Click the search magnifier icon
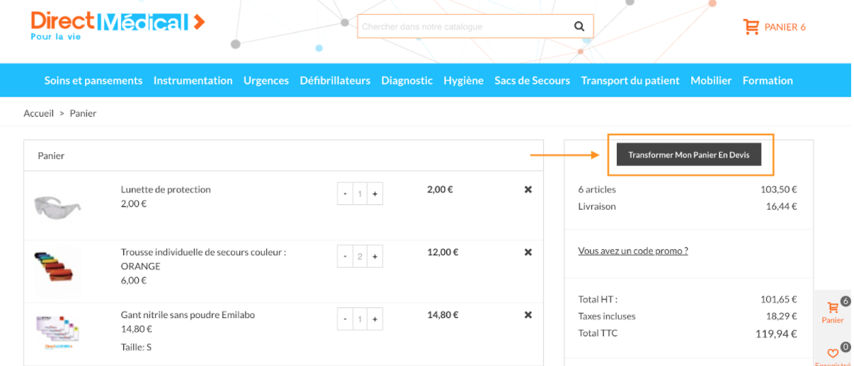The image size is (854, 366). point(579,27)
